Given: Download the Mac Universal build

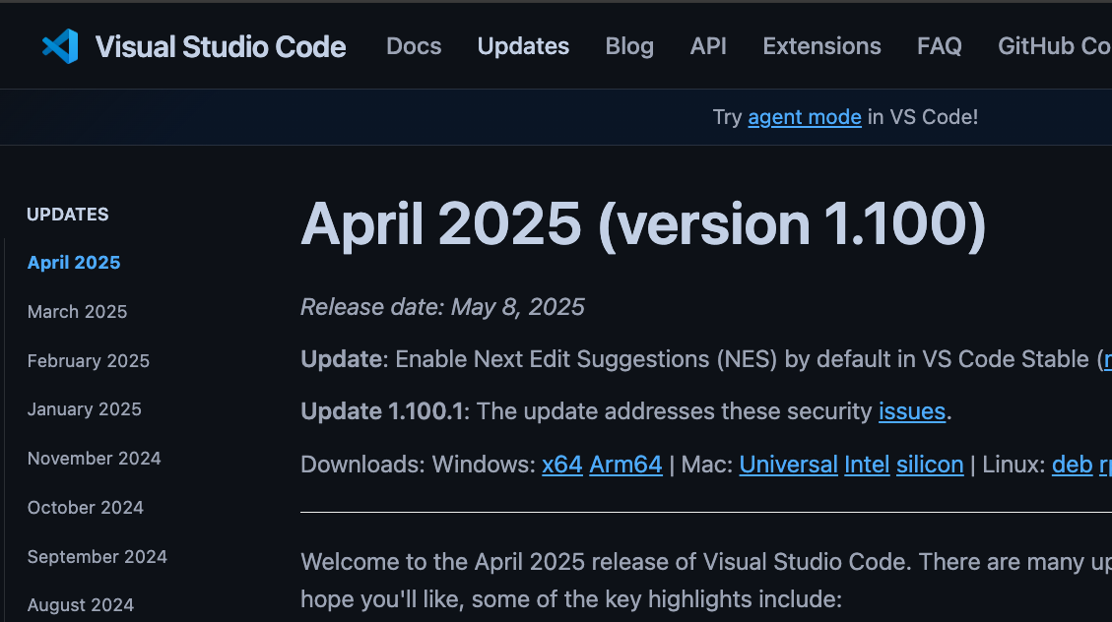Looking at the screenshot, I should 789,465.
